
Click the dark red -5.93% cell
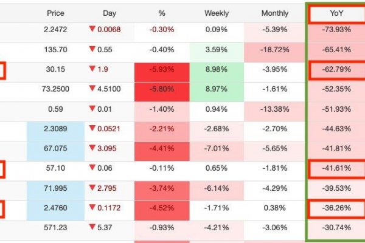[x=162, y=69]
